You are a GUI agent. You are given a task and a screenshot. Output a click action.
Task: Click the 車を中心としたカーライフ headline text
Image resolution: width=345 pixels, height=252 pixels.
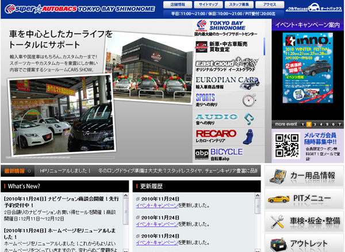click(x=61, y=40)
